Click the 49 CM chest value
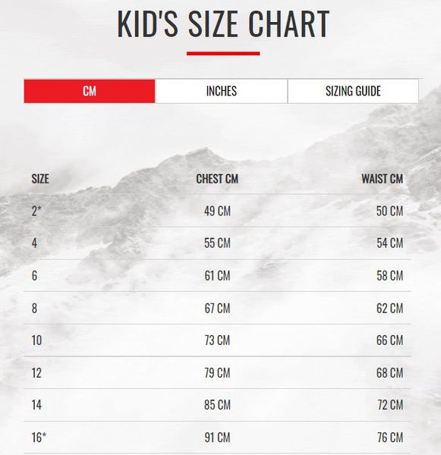The width and height of the screenshot is (441, 455). coord(217,211)
